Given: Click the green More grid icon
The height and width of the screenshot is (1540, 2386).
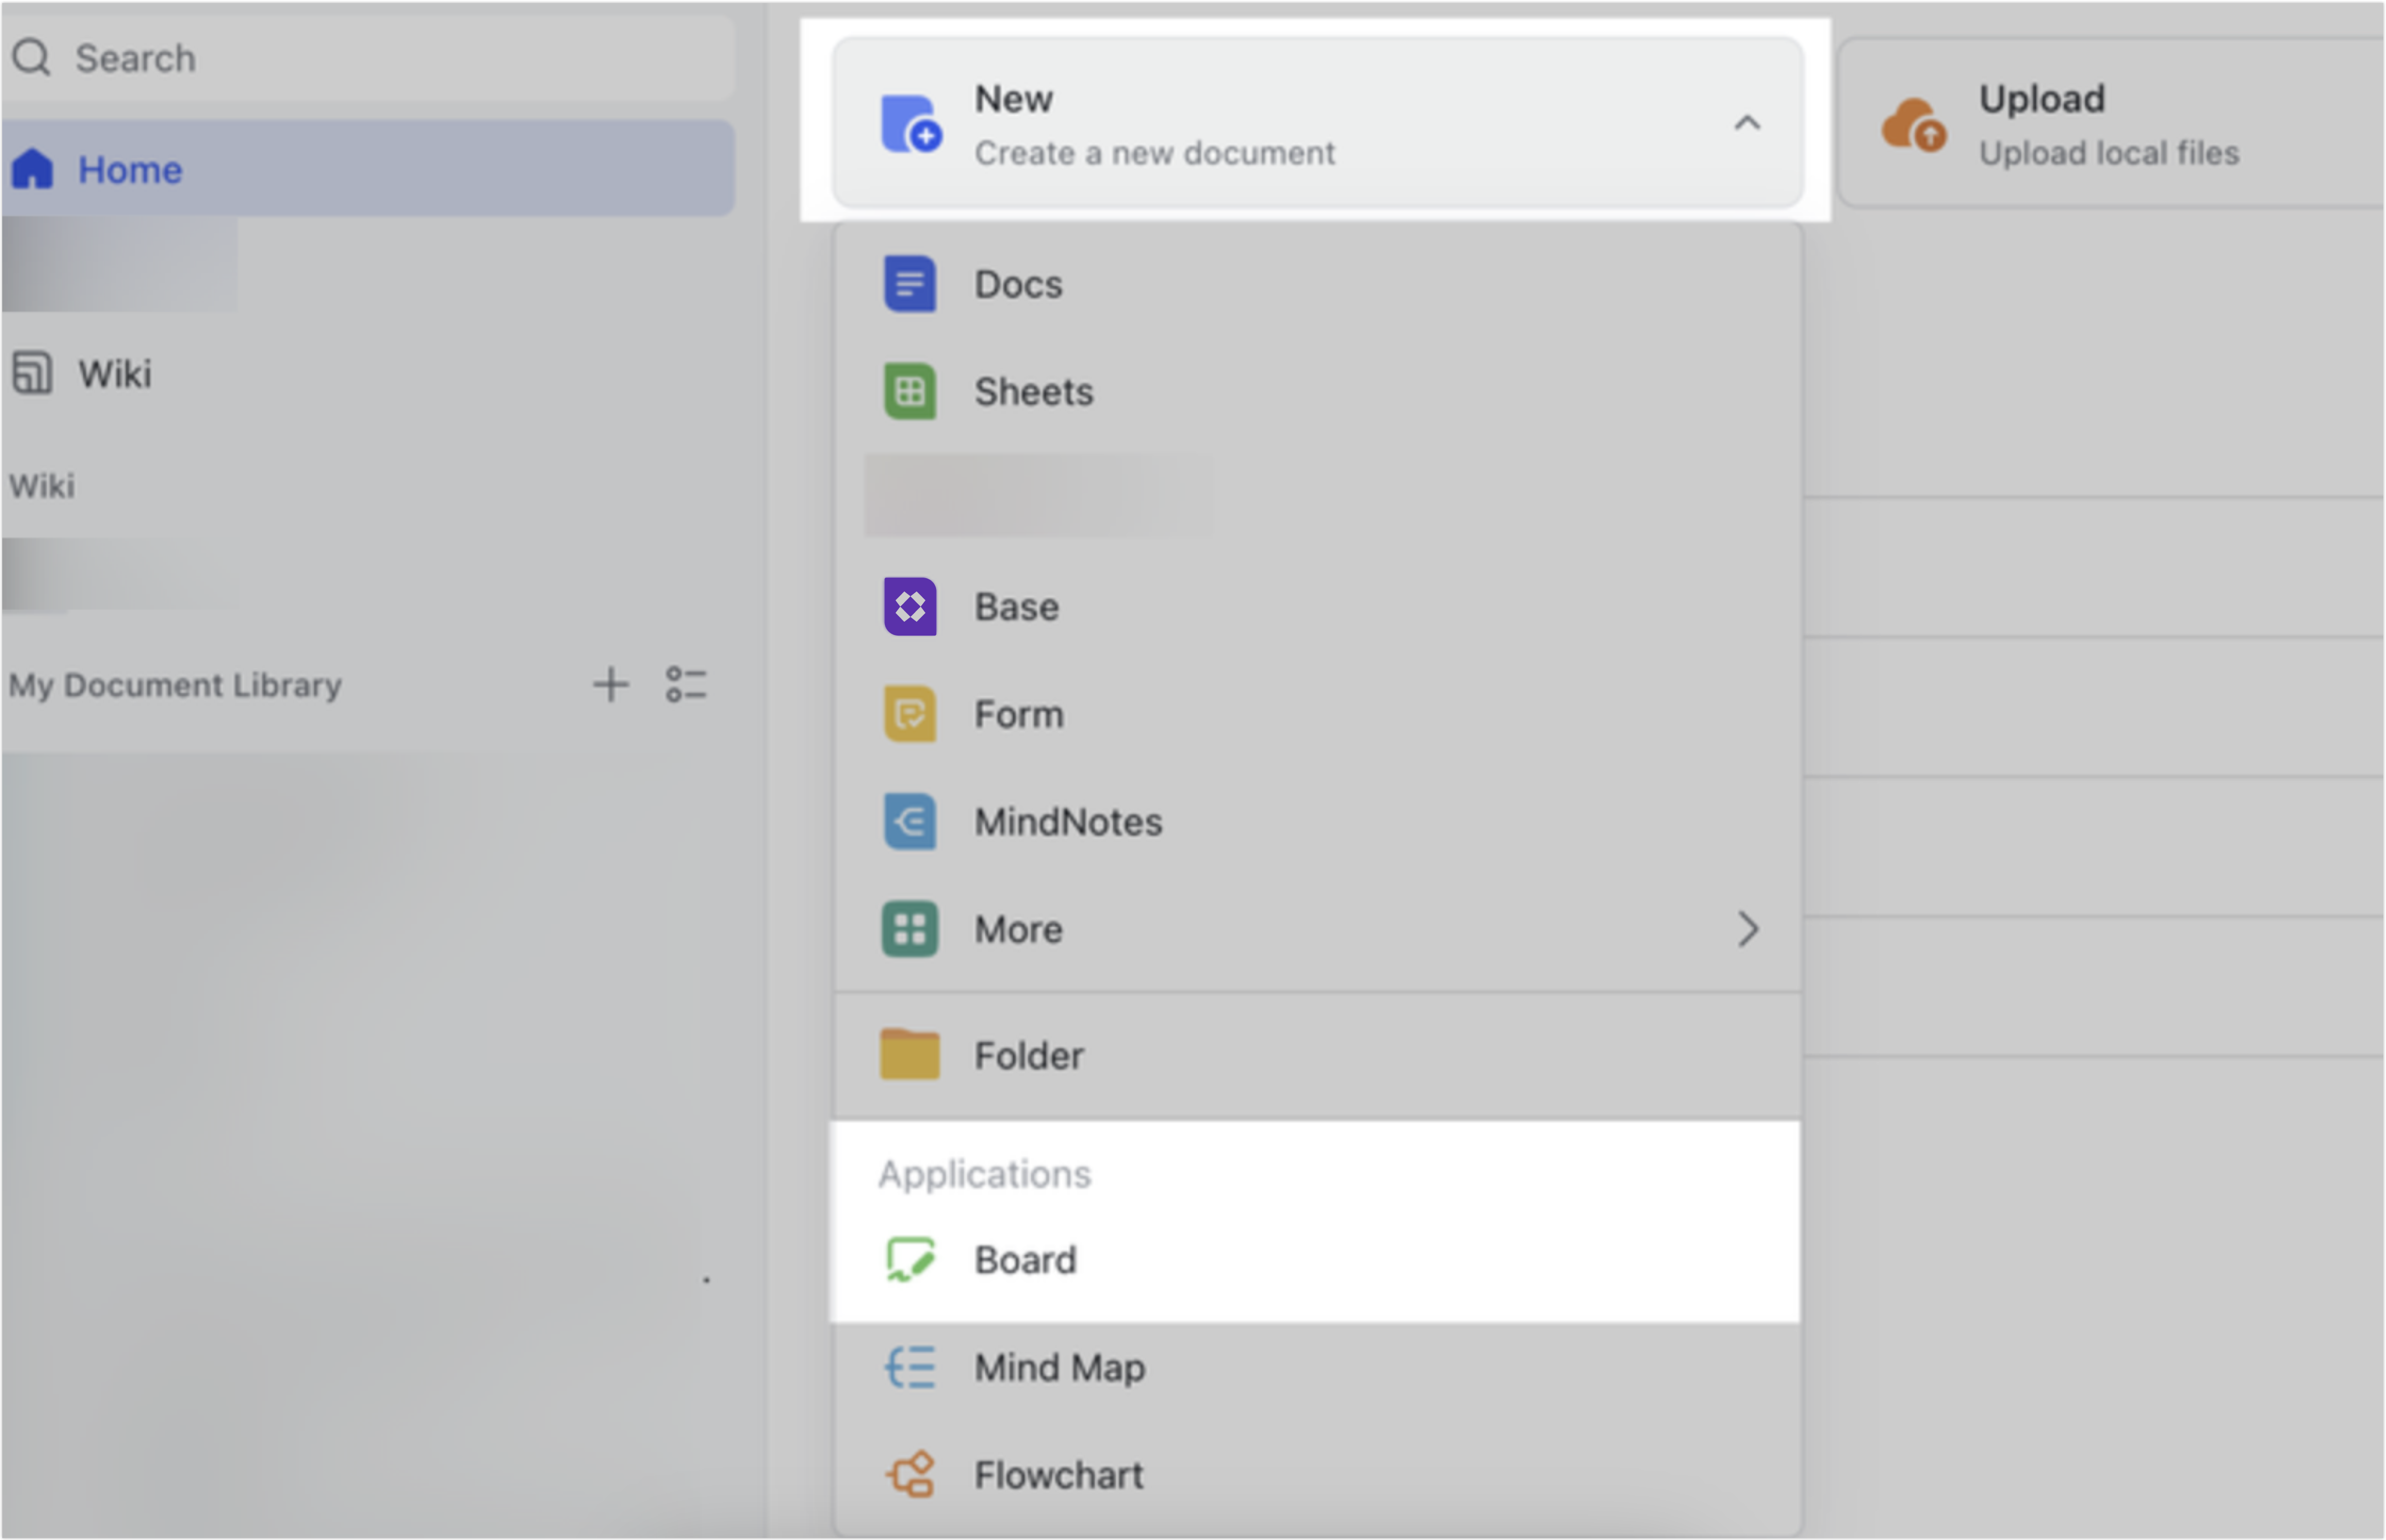Looking at the screenshot, I should (x=910, y=929).
